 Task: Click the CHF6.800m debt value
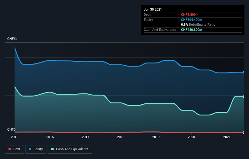tap(190, 15)
